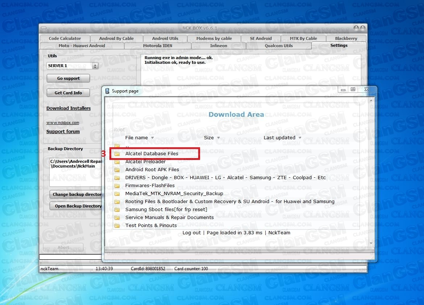424x305 pixels.
Task: Click Change backup directory button
Action: [76, 194]
